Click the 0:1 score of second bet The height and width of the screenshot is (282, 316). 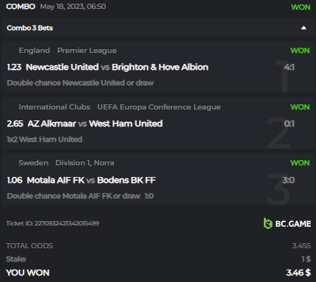point(290,123)
